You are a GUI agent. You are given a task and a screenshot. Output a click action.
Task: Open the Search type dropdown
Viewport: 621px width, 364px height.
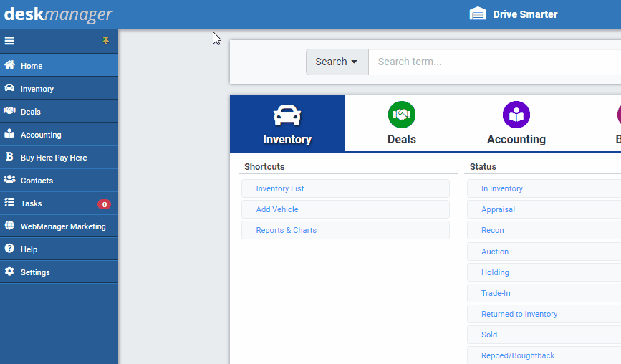337,62
